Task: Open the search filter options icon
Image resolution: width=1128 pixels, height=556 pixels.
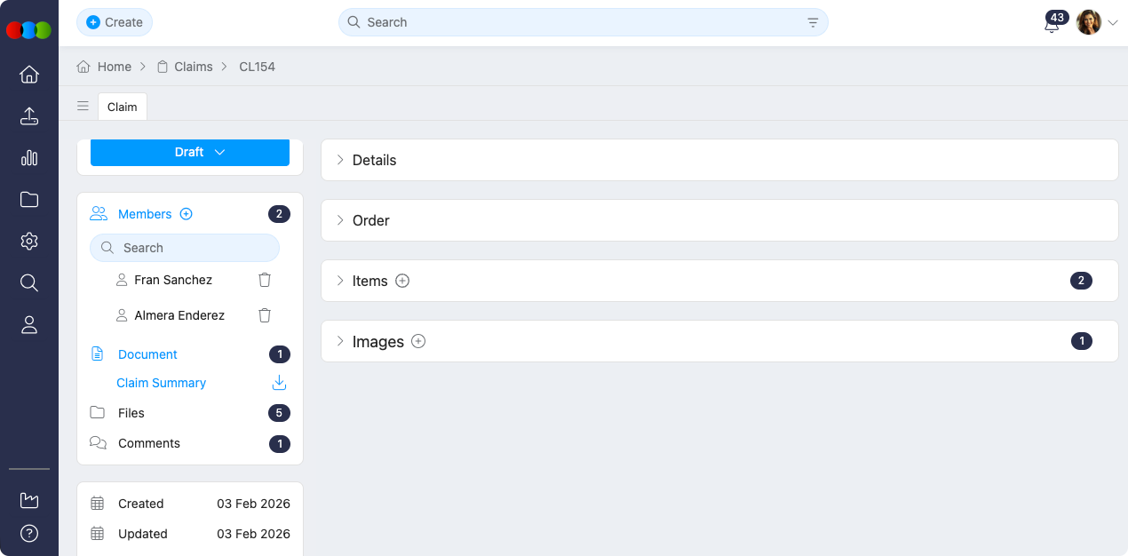Action: coord(813,23)
